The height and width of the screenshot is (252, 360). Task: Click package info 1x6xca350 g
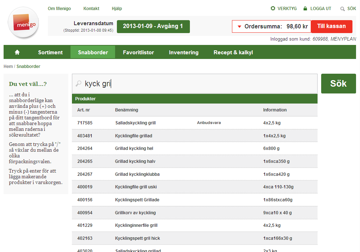(276, 161)
